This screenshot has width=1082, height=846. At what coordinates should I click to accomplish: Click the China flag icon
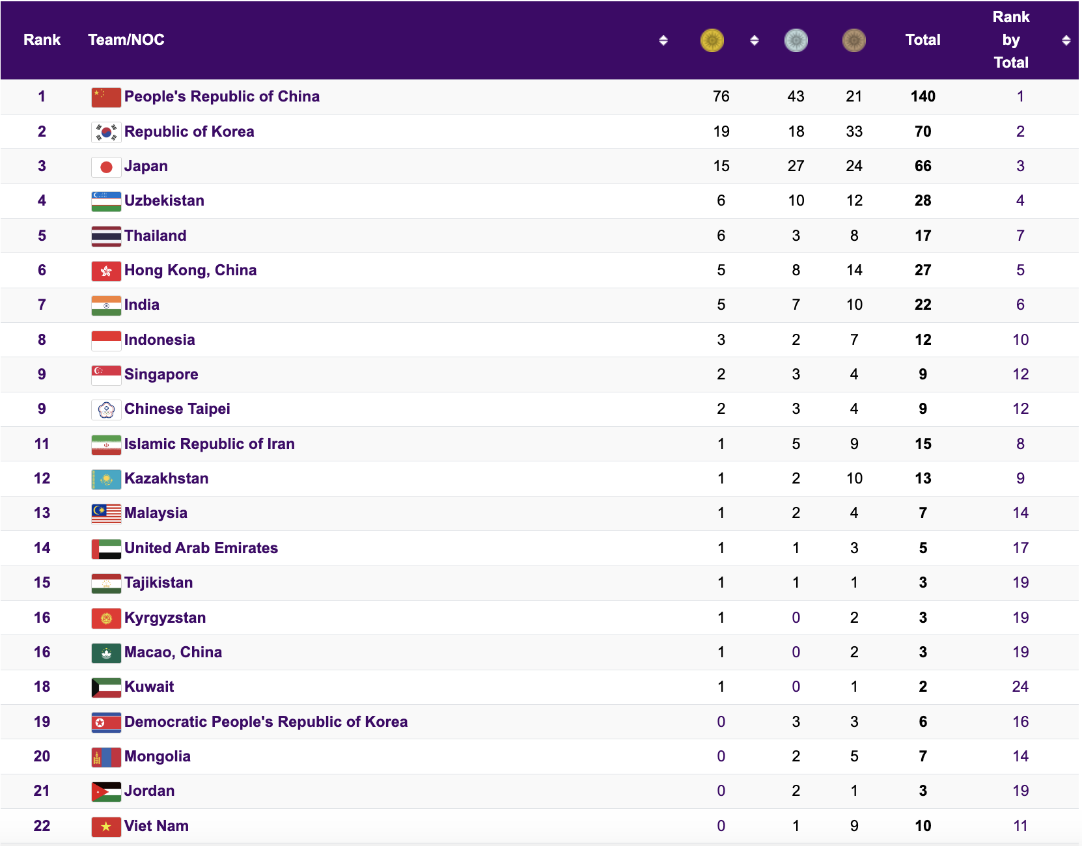pyautogui.click(x=106, y=97)
